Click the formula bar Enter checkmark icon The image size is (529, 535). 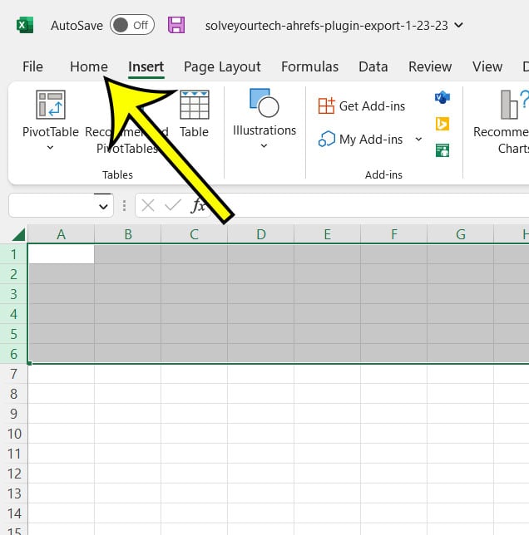coord(173,205)
